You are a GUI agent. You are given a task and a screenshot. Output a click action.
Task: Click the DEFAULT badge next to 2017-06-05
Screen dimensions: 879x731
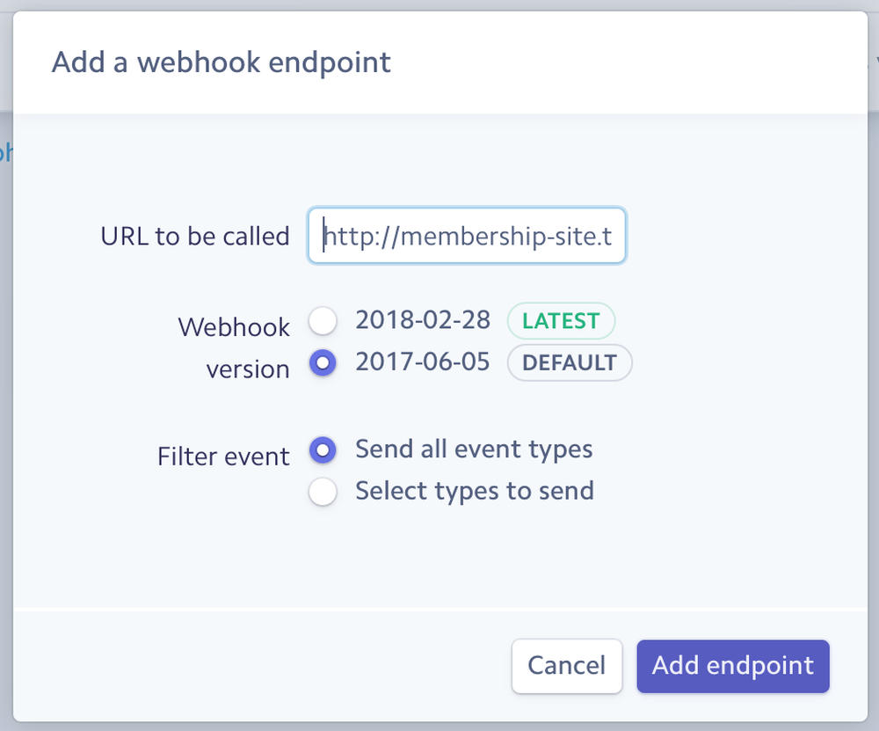(569, 362)
